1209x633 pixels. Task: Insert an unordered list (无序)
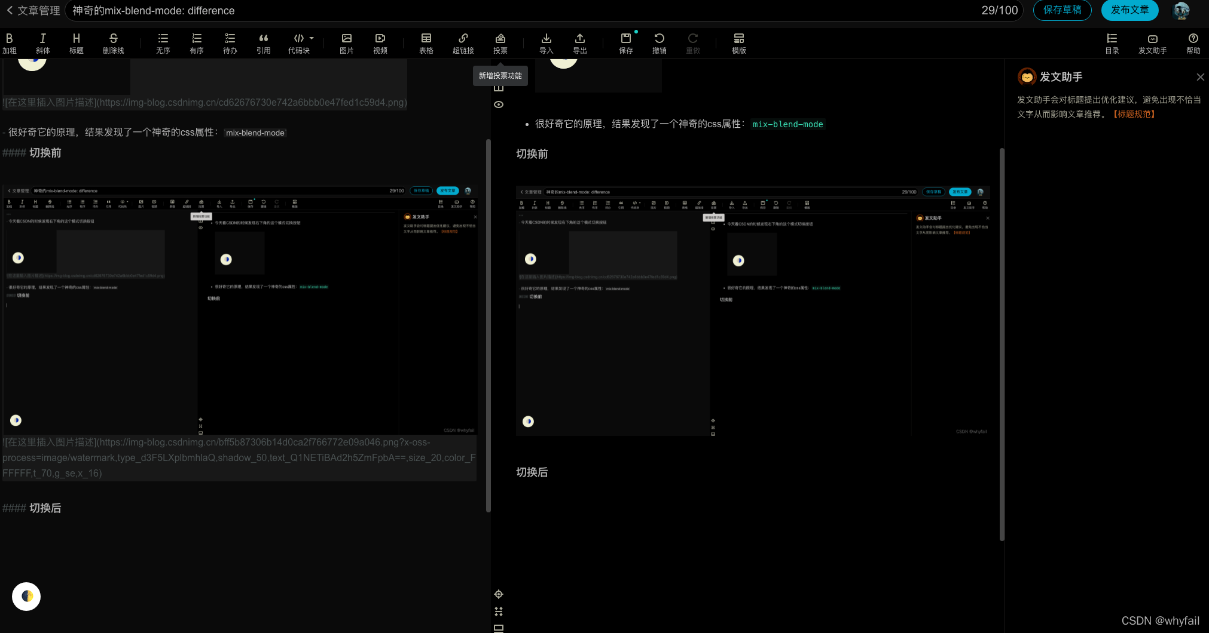[x=163, y=43]
